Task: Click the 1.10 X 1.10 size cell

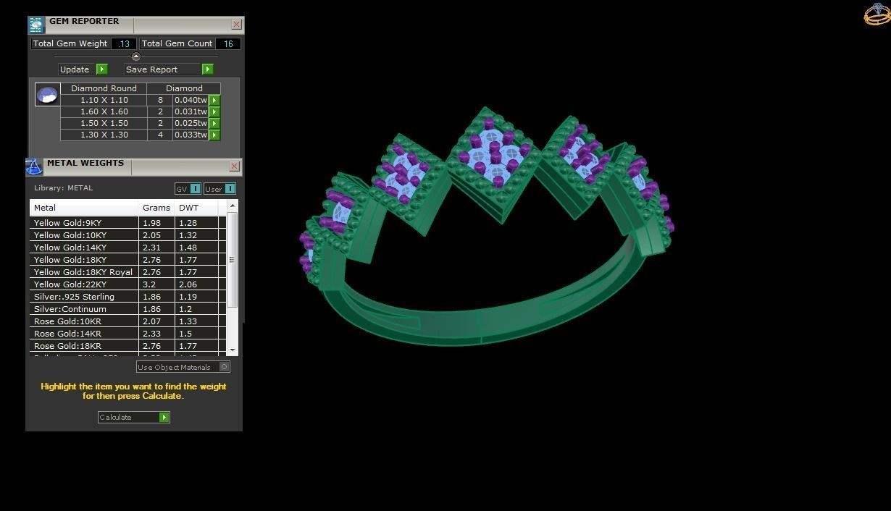Action: tap(104, 101)
